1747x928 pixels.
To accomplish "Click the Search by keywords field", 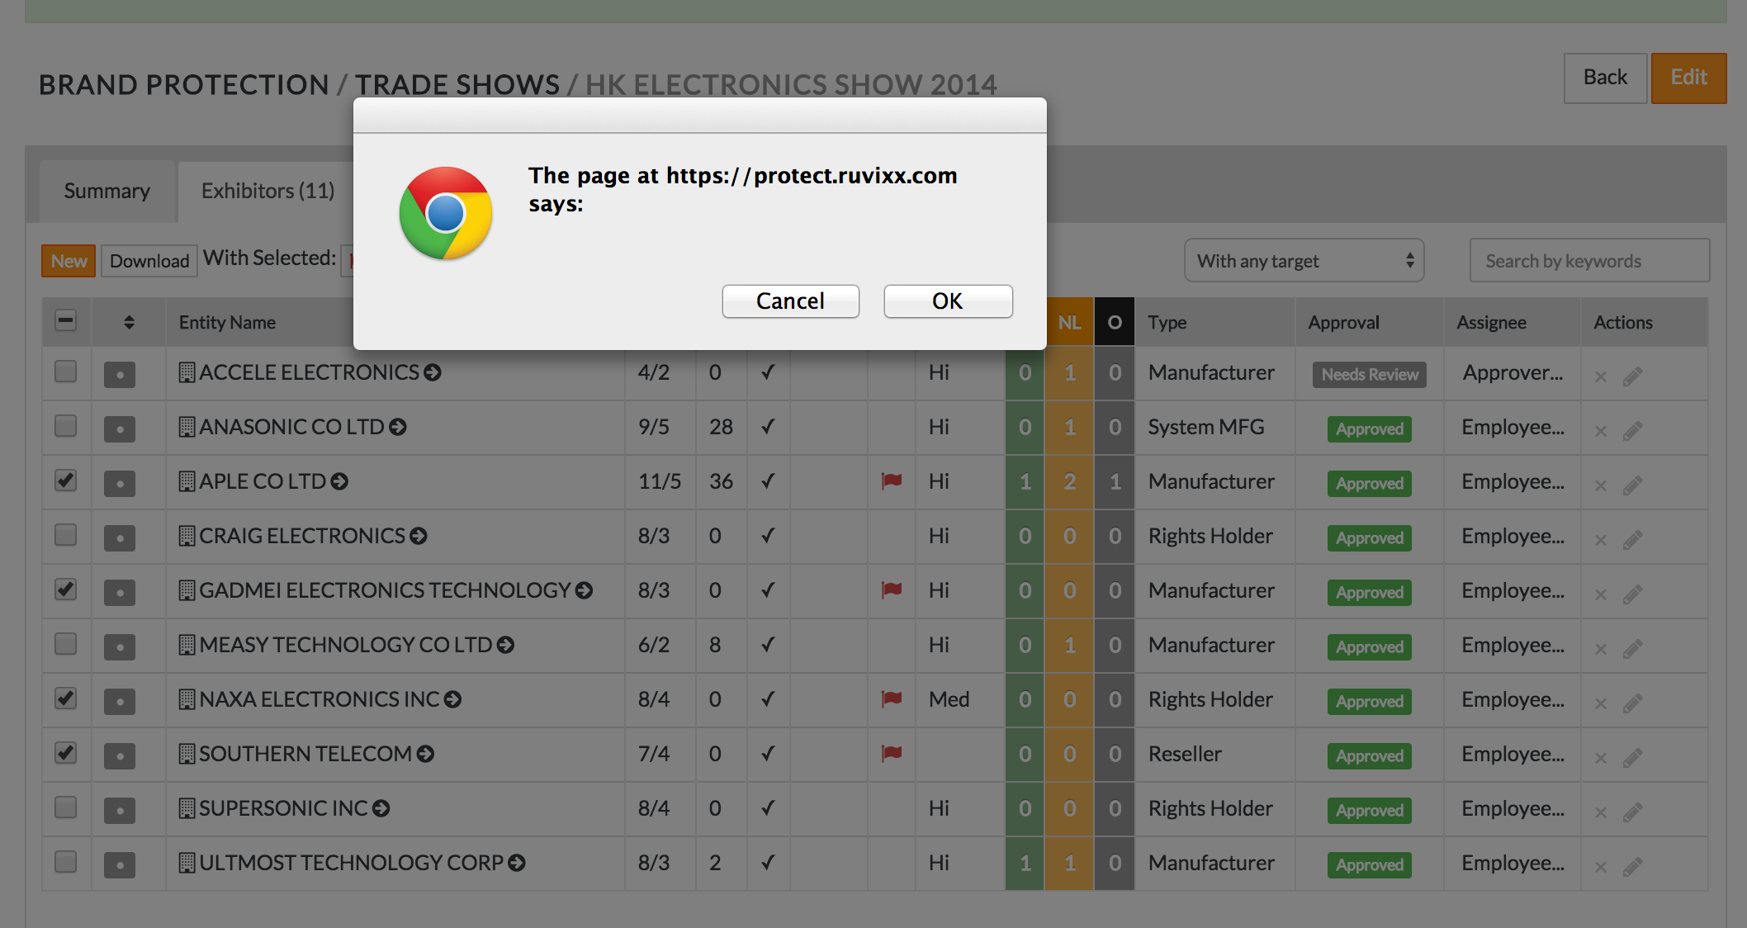I will [1588, 261].
